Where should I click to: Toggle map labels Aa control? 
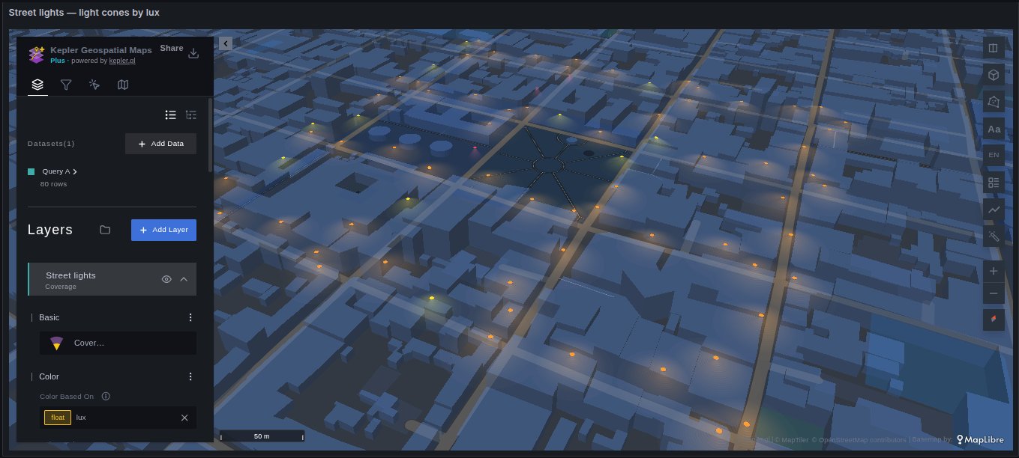[x=994, y=129]
